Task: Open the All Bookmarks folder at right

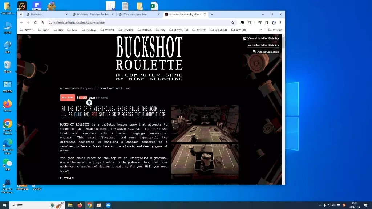Action: [x=275, y=30]
